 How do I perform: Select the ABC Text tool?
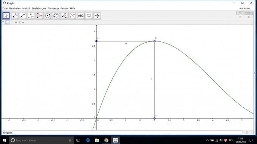[x=81, y=16]
